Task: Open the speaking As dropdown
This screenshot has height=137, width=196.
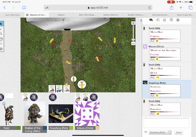Action: point(160,132)
